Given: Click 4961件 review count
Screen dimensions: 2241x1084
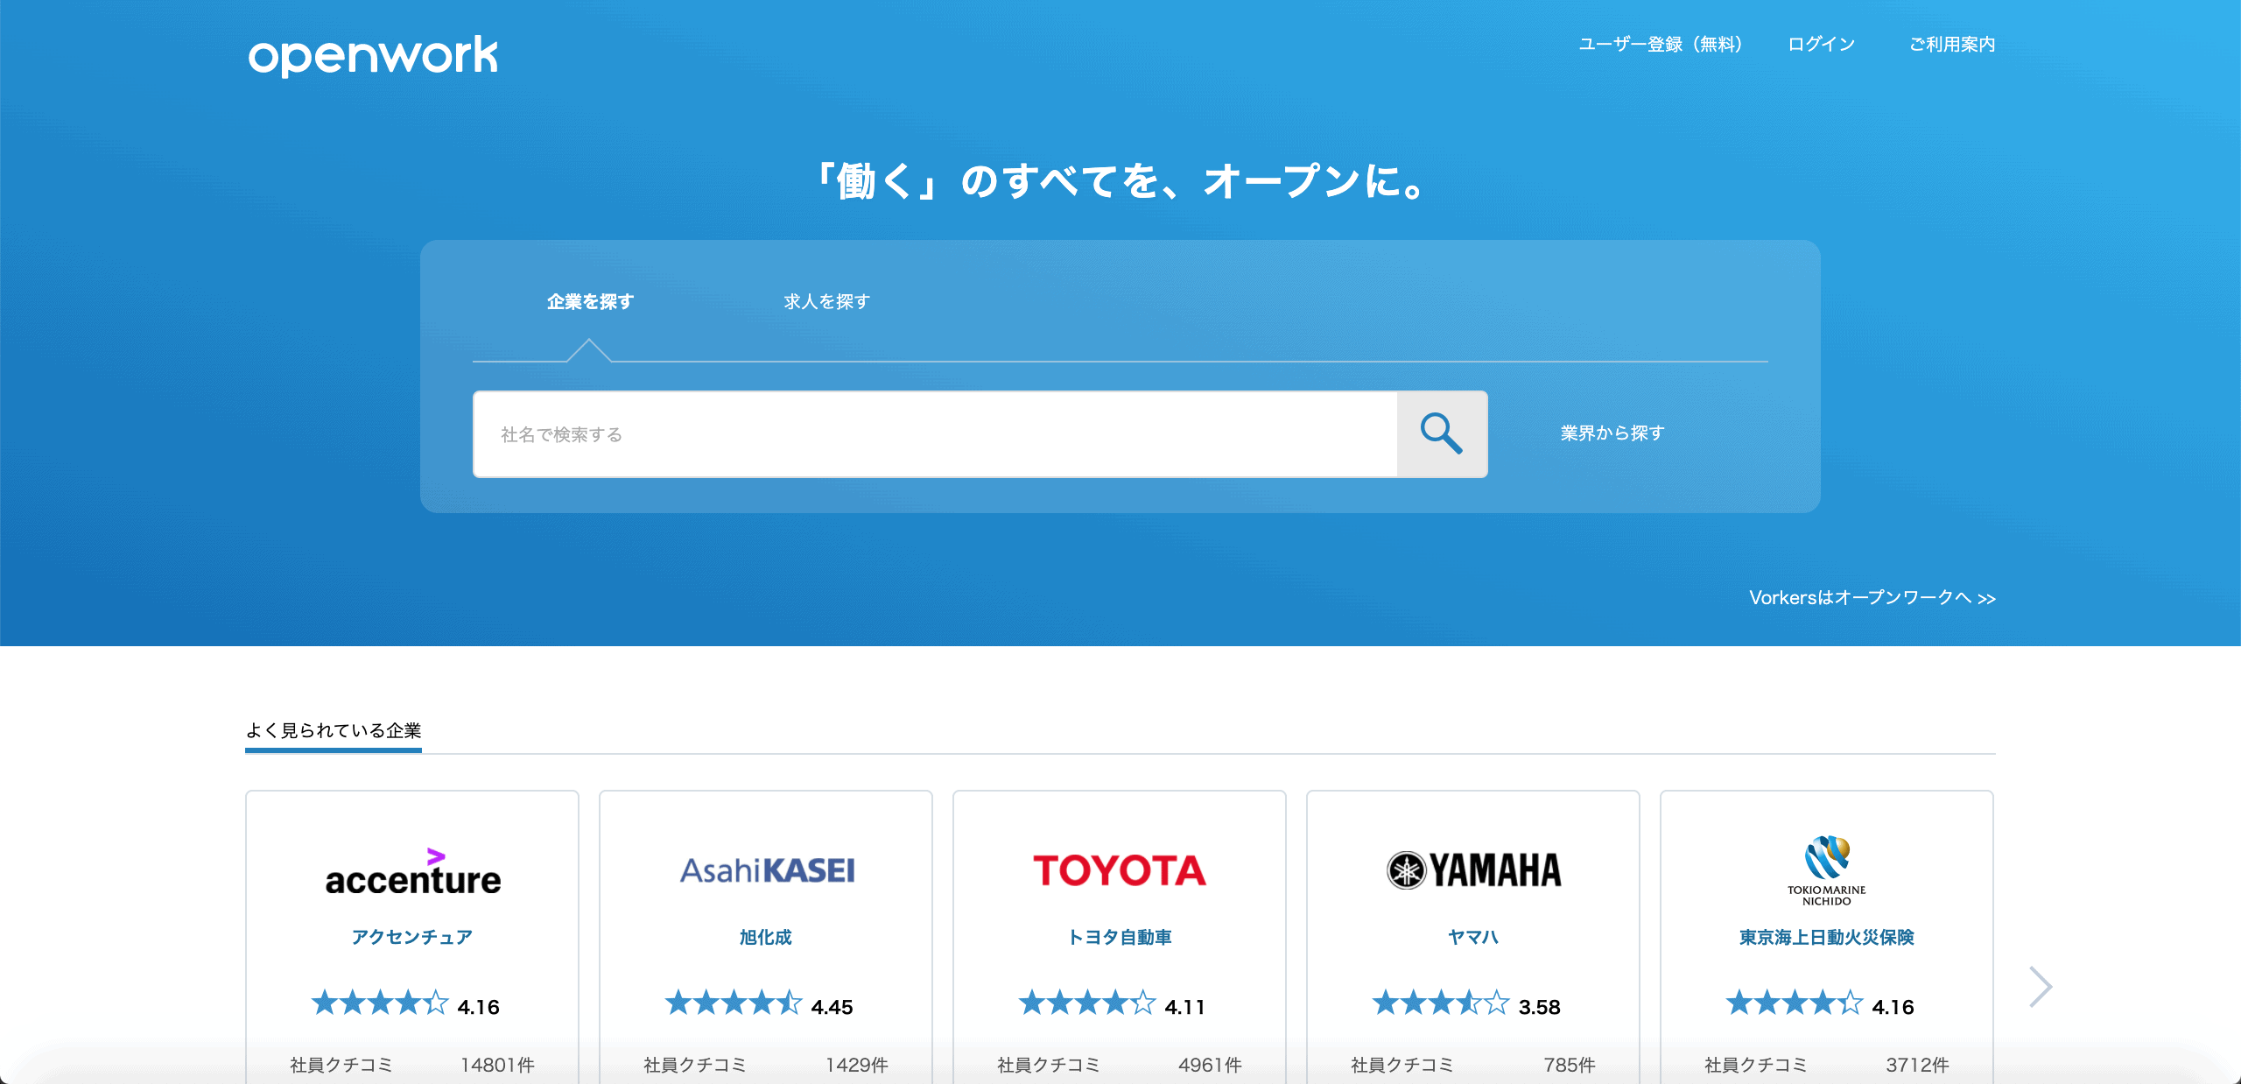Looking at the screenshot, I should 1210,1065.
